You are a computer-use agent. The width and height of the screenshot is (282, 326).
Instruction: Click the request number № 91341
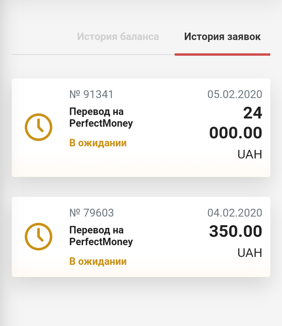pos(91,95)
